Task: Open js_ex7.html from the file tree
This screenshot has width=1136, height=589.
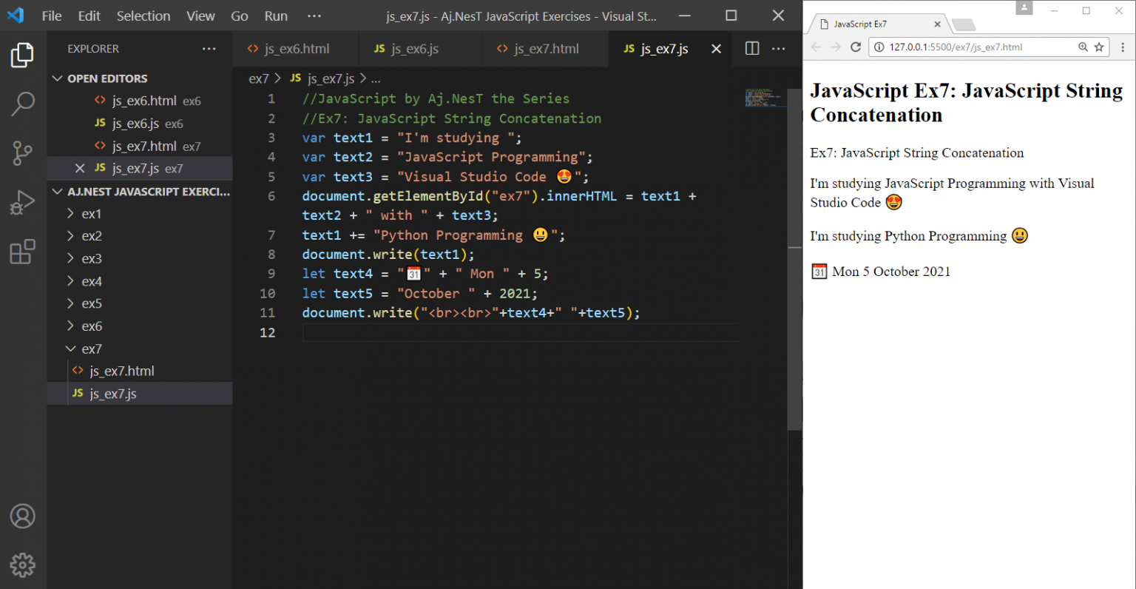Action: click(122, 371)
